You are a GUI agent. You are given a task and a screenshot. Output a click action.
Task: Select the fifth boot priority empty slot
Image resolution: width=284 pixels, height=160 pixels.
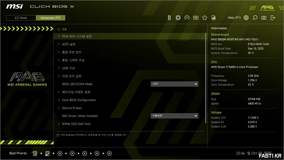(85, 153)
